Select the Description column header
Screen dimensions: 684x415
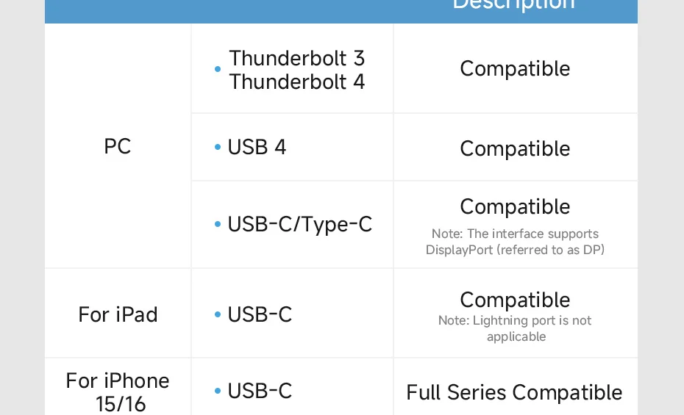[513, 6]
